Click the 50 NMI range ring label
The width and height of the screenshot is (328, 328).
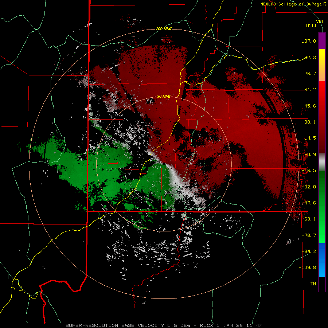164,97
